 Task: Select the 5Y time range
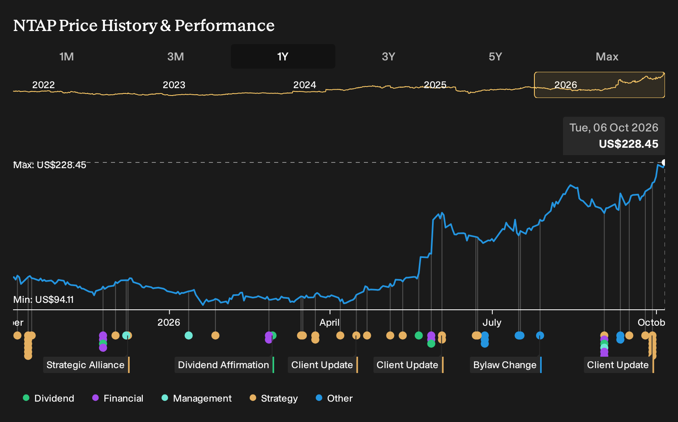[x=495, y=56]
